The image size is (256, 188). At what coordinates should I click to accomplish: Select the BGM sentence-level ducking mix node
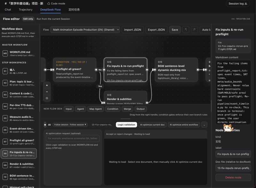176,70
